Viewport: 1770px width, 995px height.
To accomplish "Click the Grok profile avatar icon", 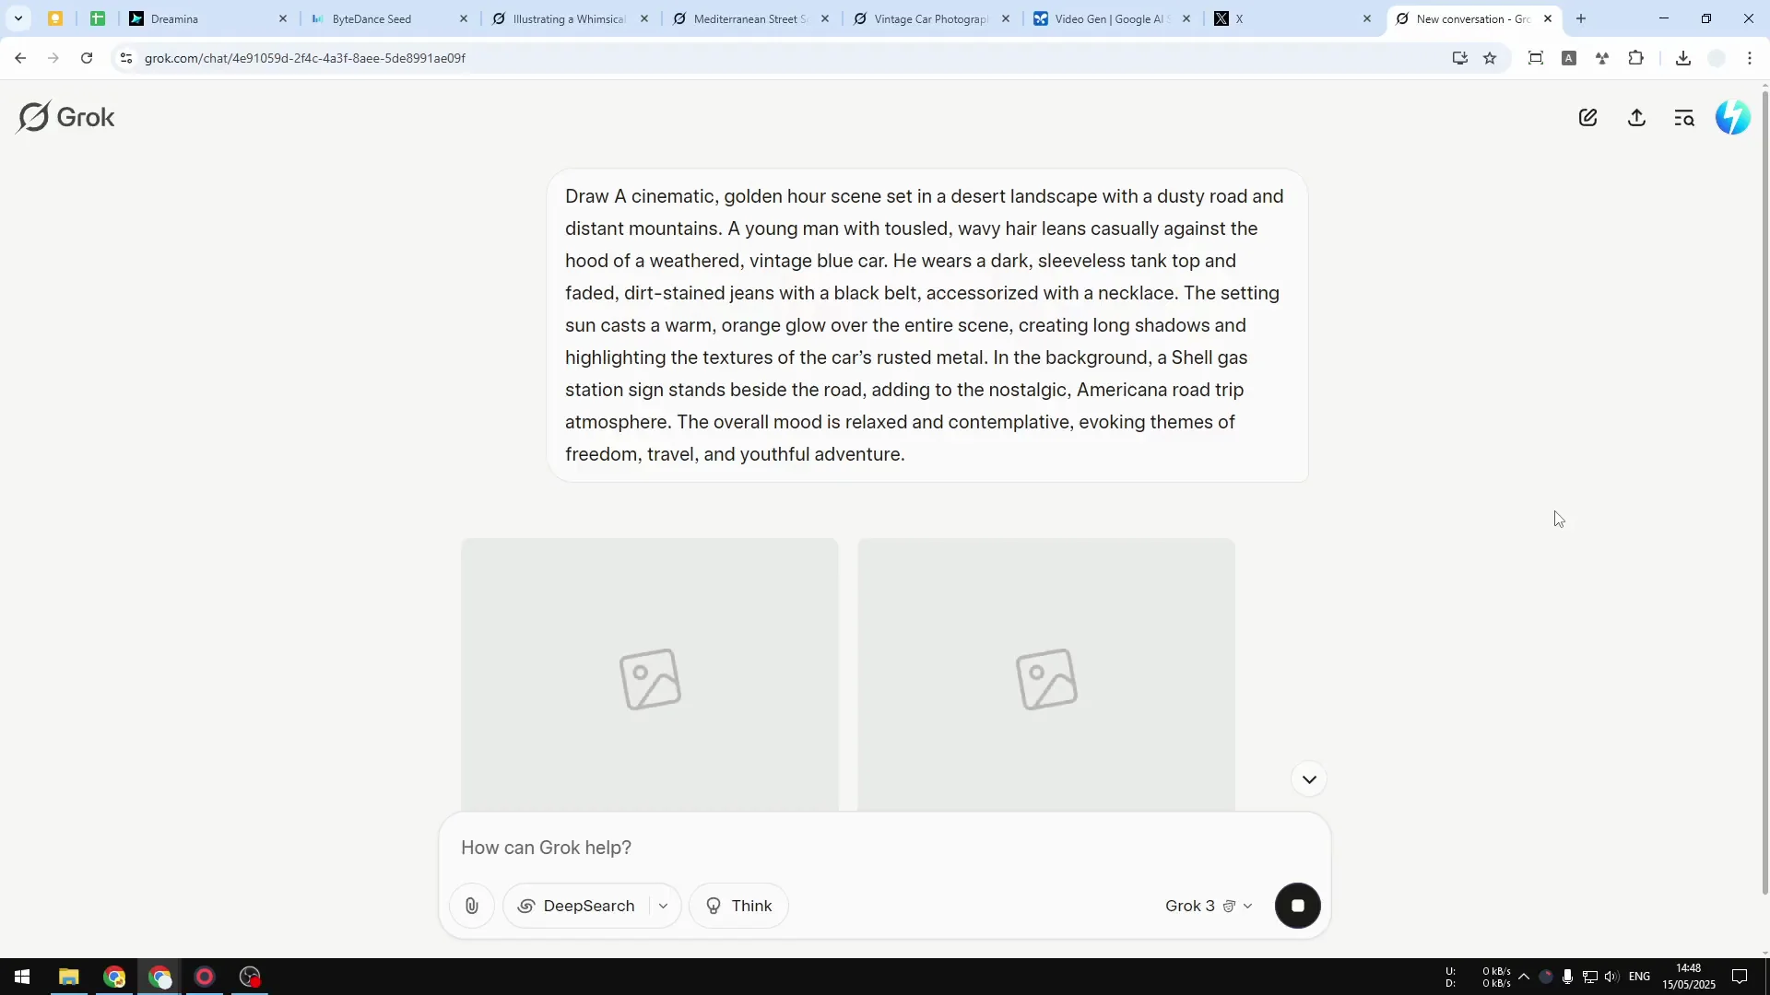I will tap(1733, 117).
